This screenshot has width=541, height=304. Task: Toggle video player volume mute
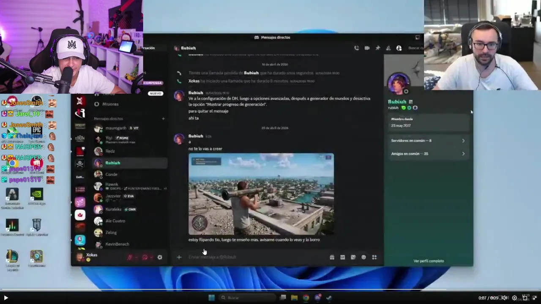coord(504,298)
